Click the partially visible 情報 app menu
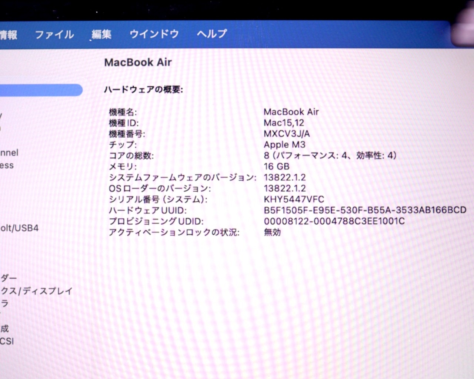 tap(8, 35)
